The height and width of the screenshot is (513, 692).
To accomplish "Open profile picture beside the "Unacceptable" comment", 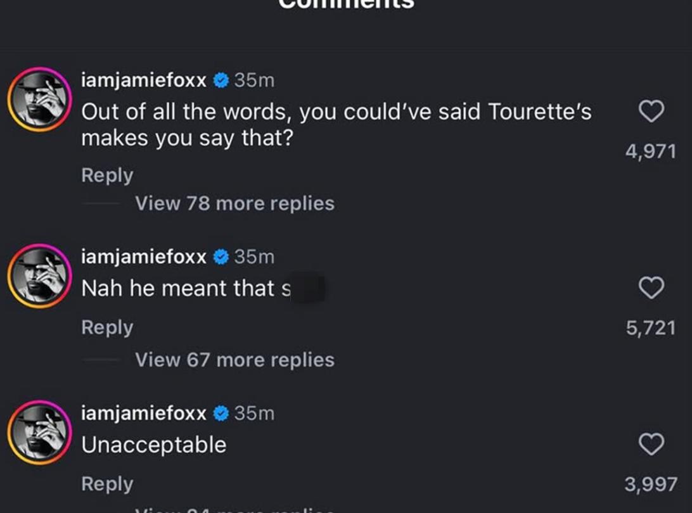I will (x=39, y=433).
